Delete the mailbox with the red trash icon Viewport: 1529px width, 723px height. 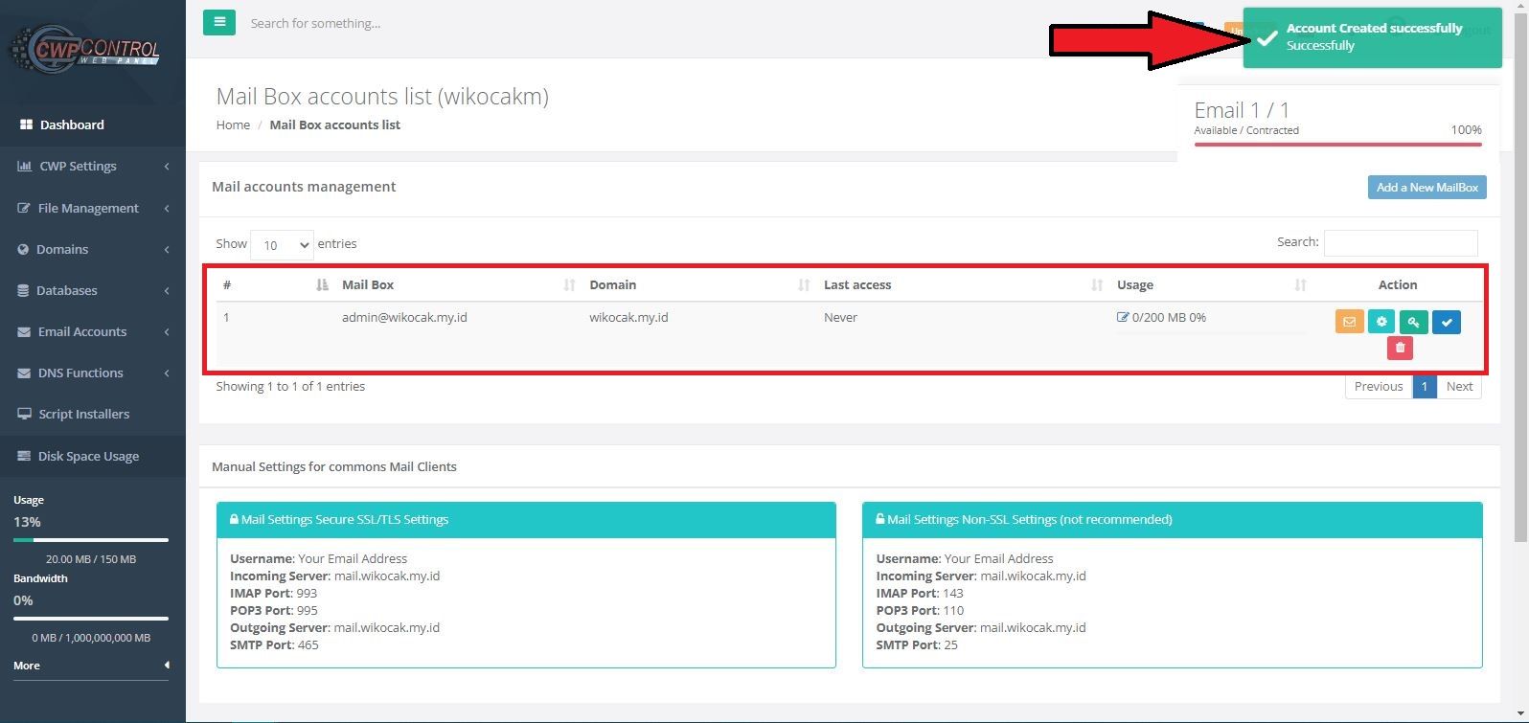coord(1400,348)
